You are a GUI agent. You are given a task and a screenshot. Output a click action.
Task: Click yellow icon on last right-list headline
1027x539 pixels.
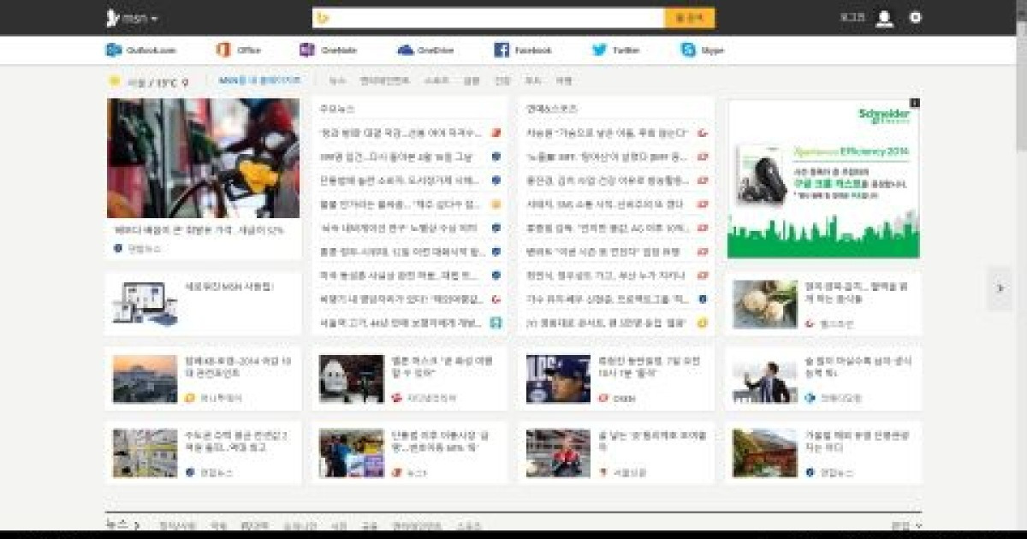click(x=703, y=323)
